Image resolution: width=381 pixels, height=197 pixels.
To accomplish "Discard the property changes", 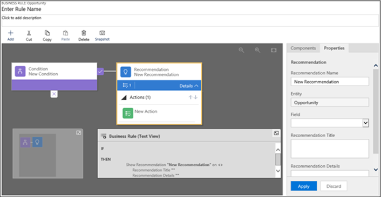I will tap(334, 186).
